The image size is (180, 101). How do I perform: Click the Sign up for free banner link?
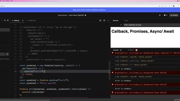[89, 10]
